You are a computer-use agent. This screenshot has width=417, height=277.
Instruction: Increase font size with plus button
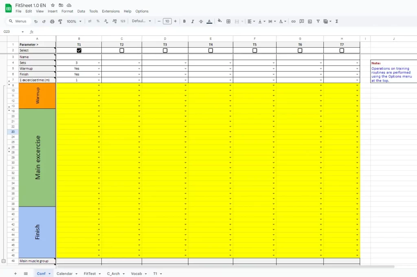[175, 21]
